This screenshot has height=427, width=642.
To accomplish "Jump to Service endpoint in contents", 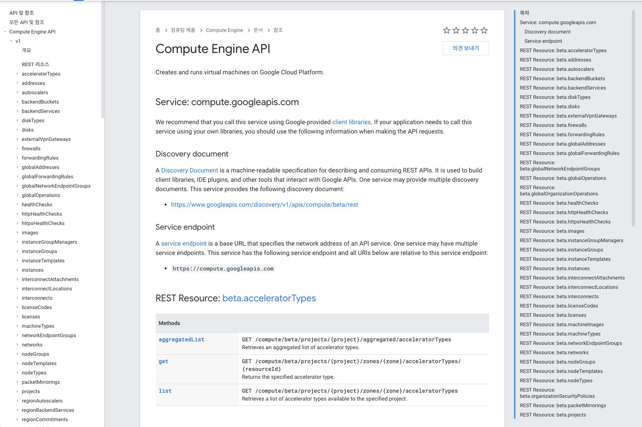I will click(x=543, y=41).
